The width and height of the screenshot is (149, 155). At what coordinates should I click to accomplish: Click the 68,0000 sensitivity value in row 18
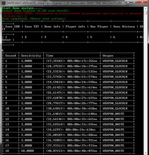pyautogui.click(x=27, y=151)
